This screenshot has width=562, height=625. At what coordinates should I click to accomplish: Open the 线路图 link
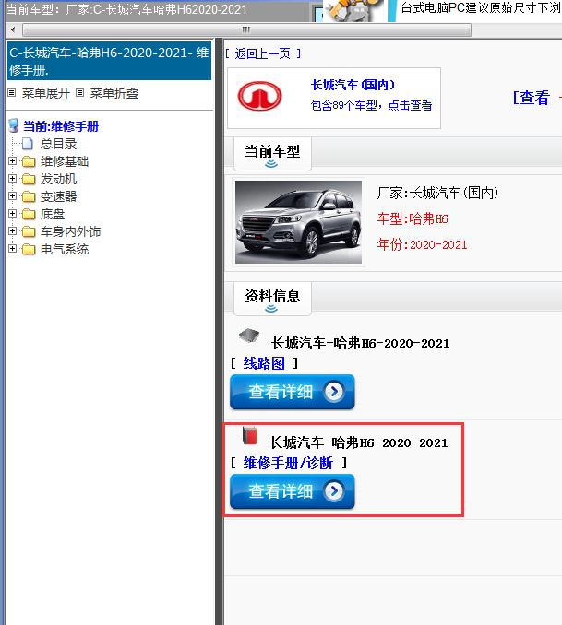(x=264, y=363)
